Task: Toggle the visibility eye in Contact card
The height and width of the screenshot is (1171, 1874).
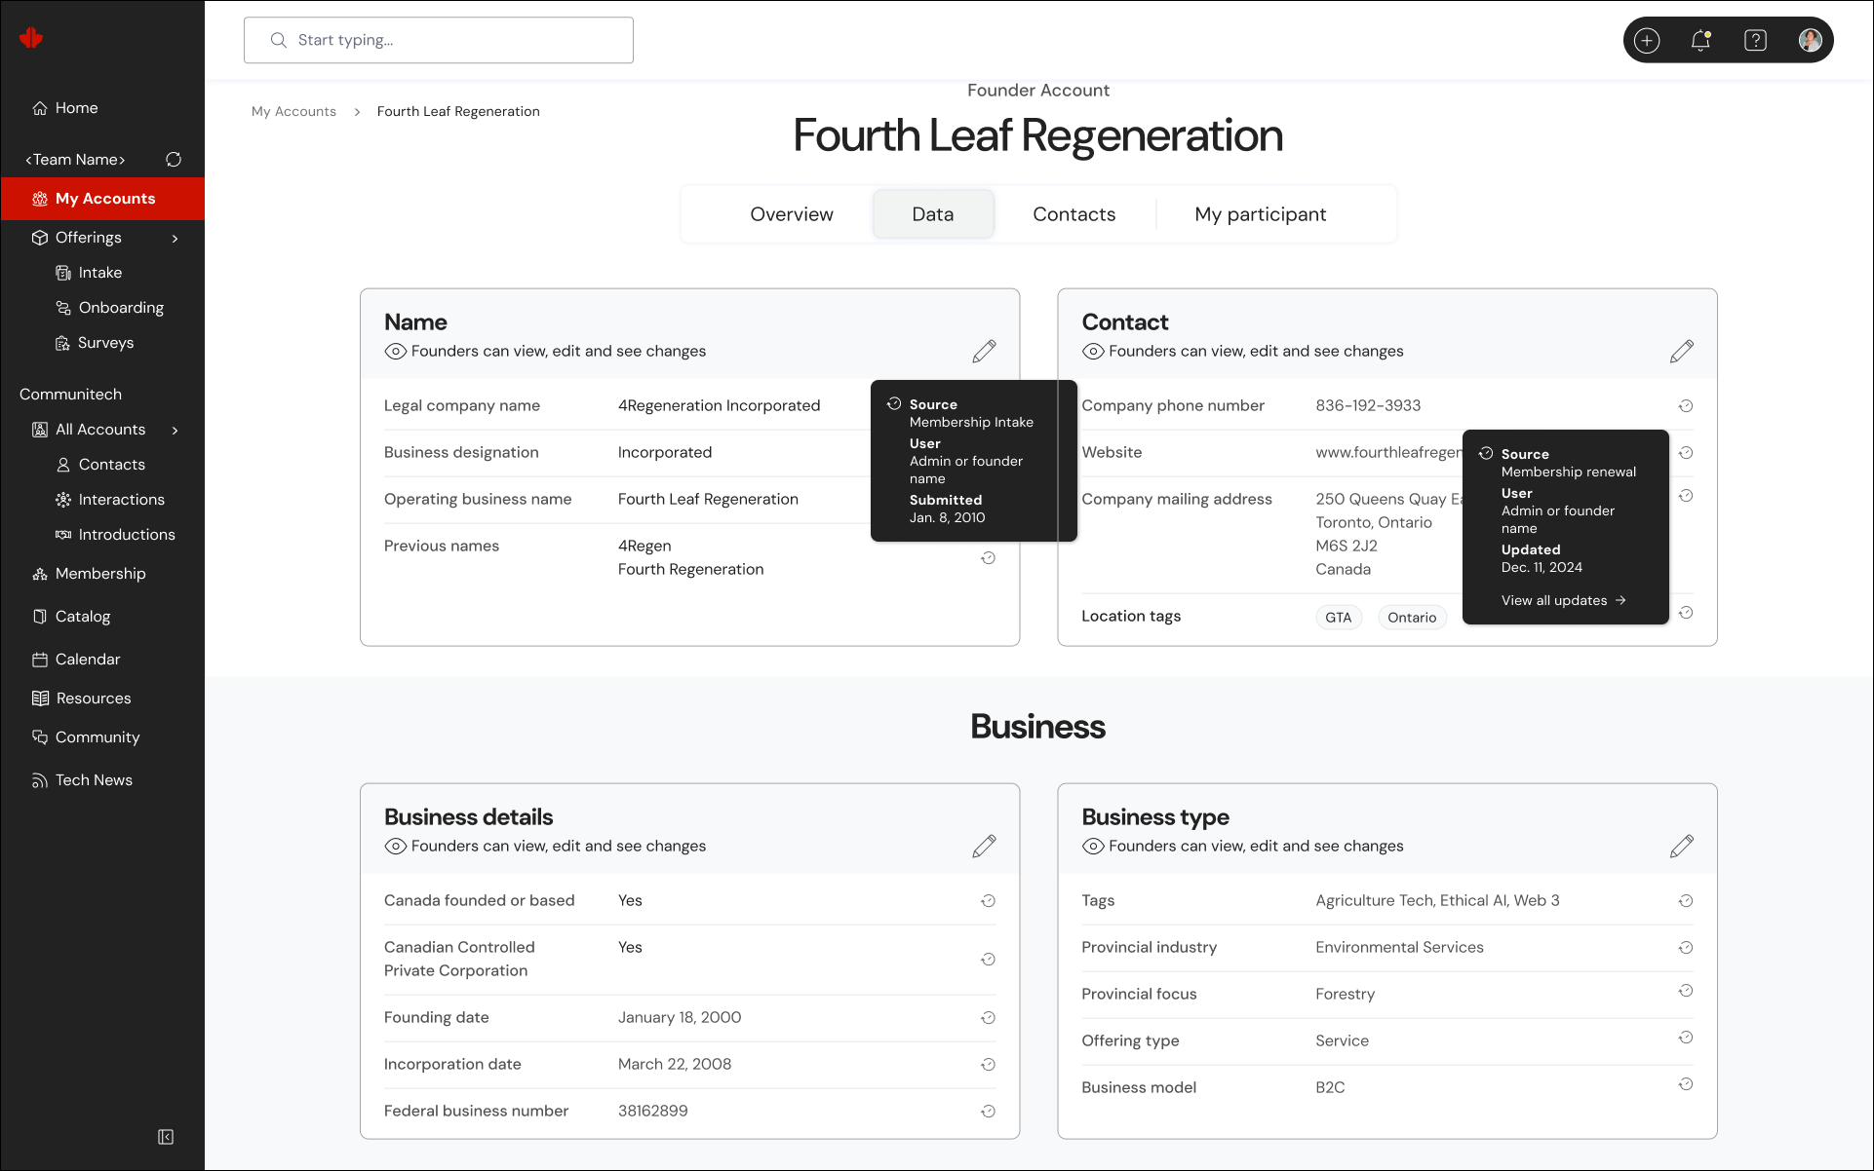Action: coord(1092,351)
